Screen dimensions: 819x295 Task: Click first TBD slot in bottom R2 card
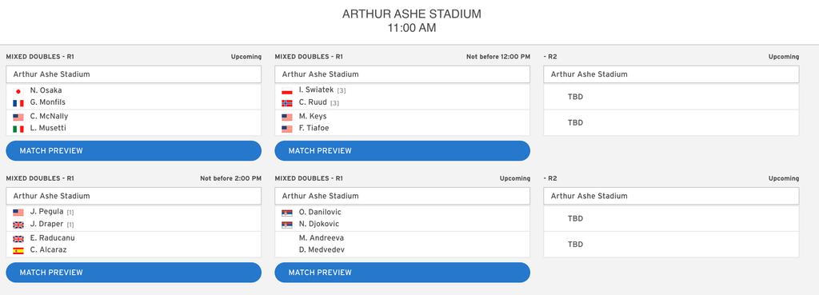coord(671,218)
